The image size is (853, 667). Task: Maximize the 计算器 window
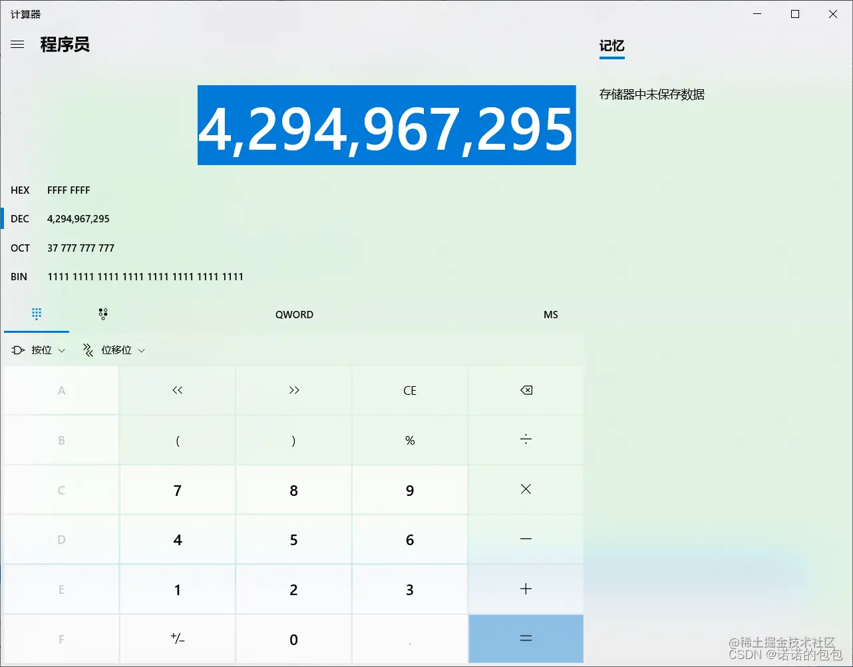click(795, 14)
